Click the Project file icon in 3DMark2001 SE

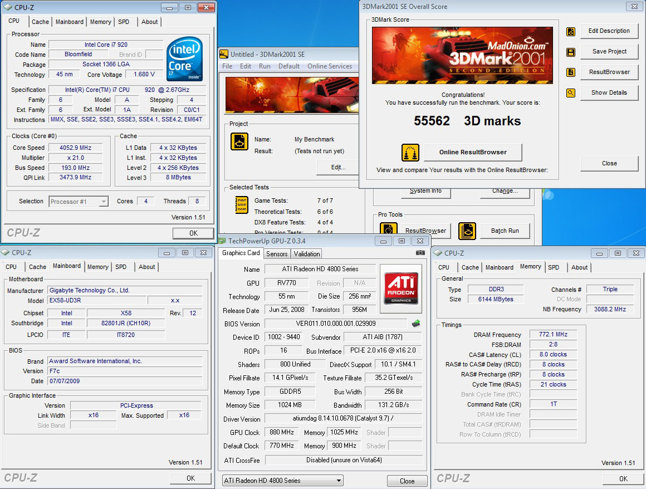pyautogui.click(x=239, y=141)
